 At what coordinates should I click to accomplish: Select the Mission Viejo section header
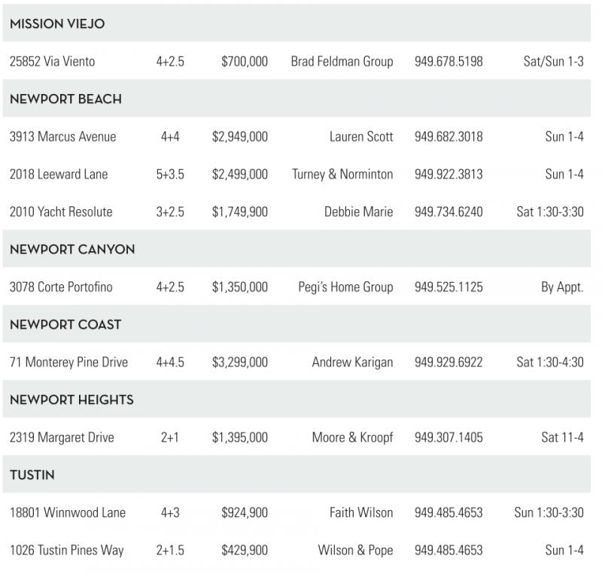(x=57, y=24)
